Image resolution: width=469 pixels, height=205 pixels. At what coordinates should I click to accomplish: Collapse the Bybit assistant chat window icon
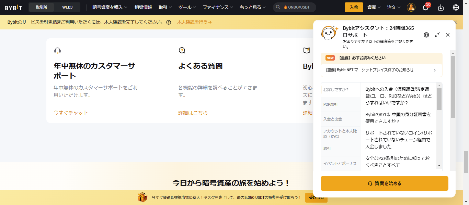437,35
